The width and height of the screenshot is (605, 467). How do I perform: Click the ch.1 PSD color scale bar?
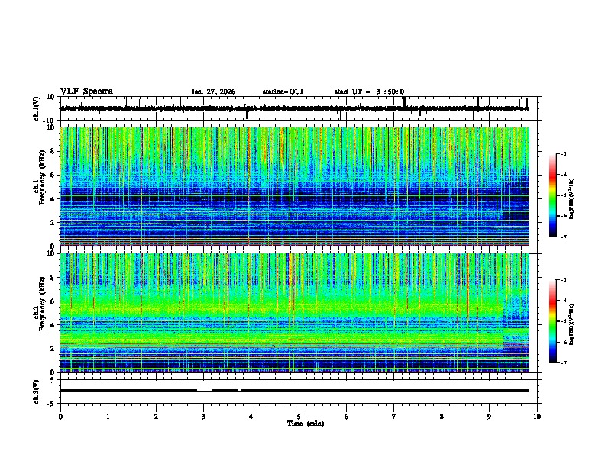coord(553,195)
